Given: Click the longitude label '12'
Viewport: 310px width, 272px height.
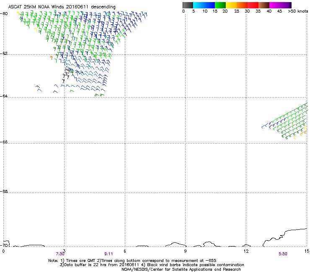Looking at the screenshot, I should coord(246,251).
